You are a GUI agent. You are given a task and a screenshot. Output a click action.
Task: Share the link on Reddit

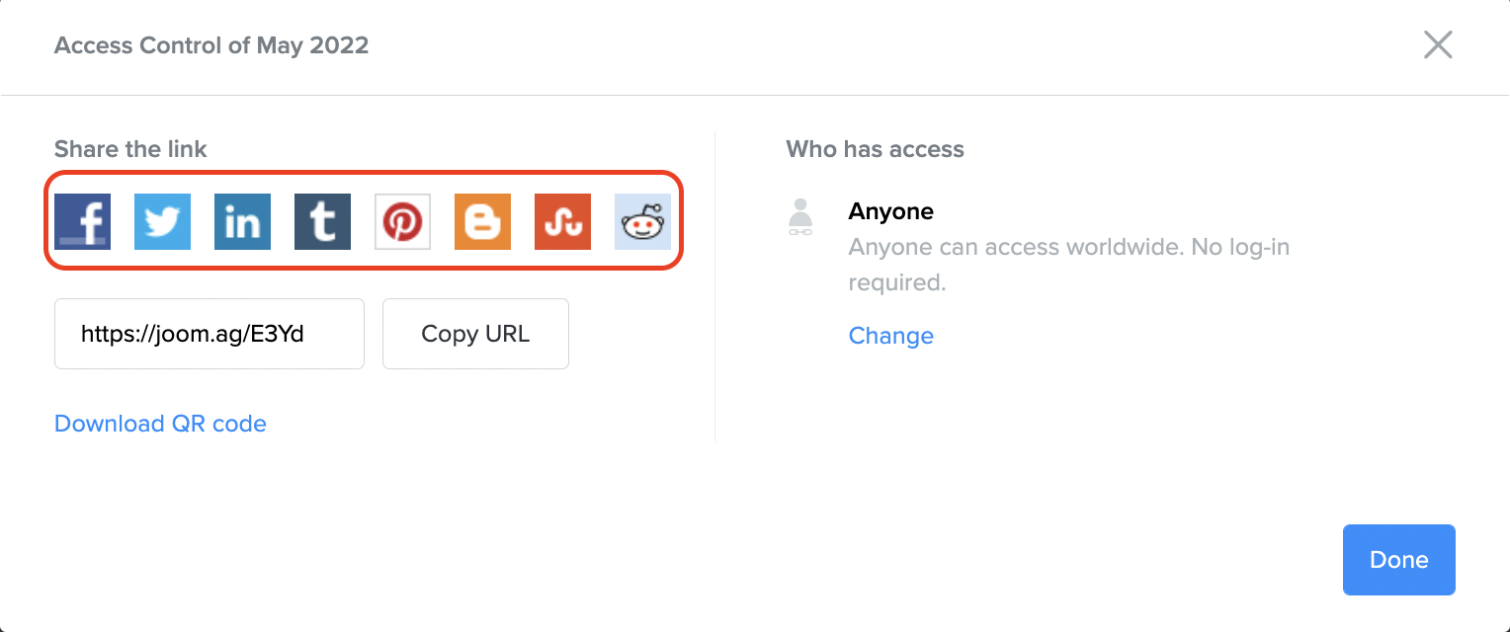(642, 221)
